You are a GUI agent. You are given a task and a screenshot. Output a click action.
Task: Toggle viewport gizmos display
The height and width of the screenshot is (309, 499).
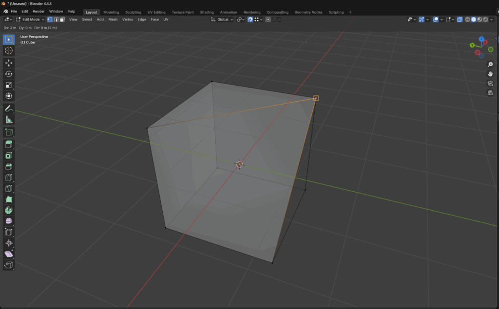[422, 19]
